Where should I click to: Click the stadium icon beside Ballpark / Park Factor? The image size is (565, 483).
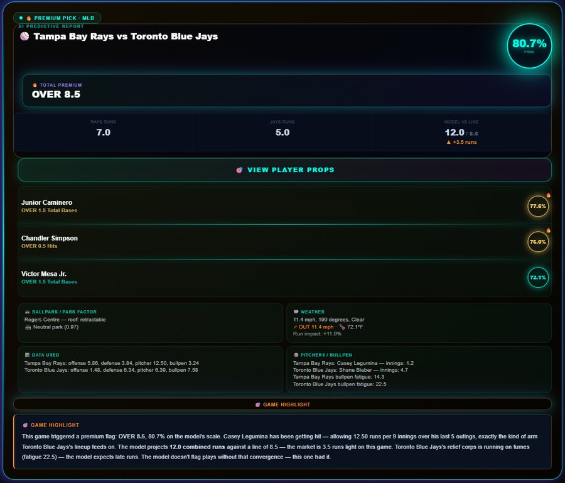point(27,312)
